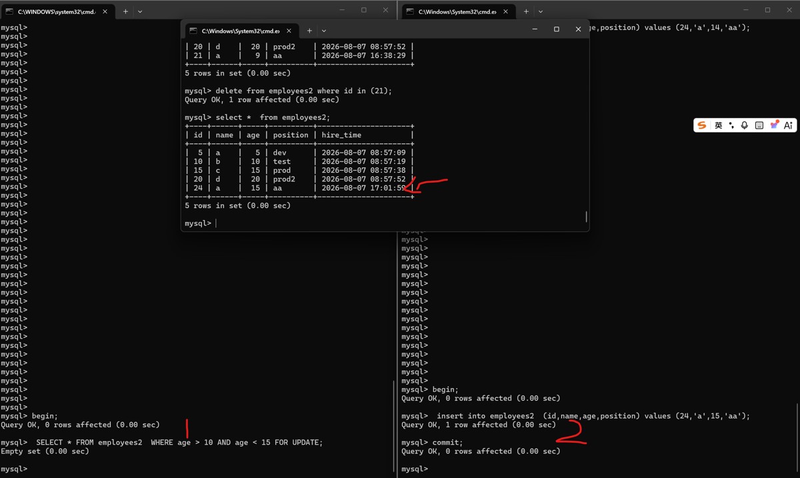Click 'Query OK, 1 row affected' in front window
This screenshot has width=800, height=478.
pyautogui.click(x=262, y=99)
